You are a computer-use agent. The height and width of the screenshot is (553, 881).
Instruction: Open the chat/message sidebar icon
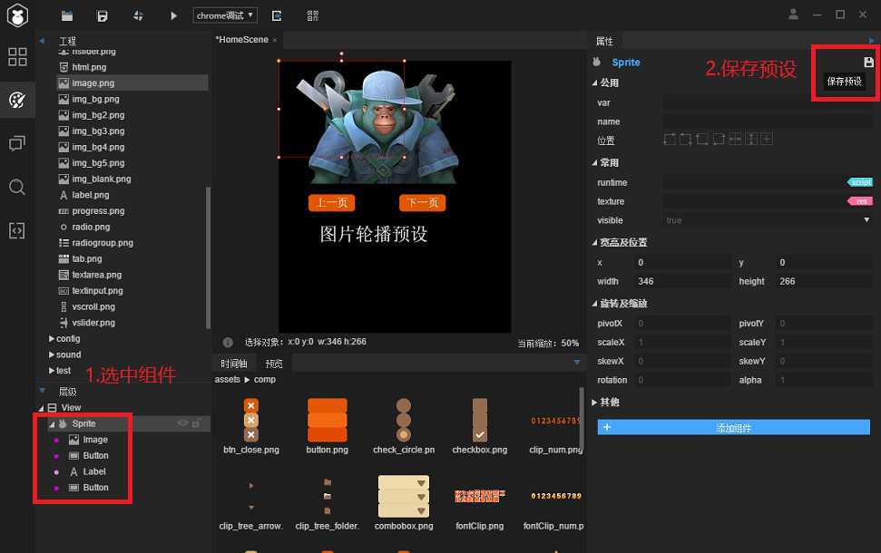pyautogui.click(x=17, y=143)
